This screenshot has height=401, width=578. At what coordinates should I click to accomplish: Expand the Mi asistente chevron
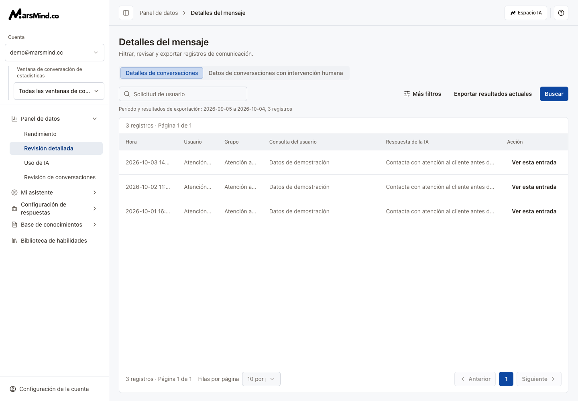(x=95, y=192)
